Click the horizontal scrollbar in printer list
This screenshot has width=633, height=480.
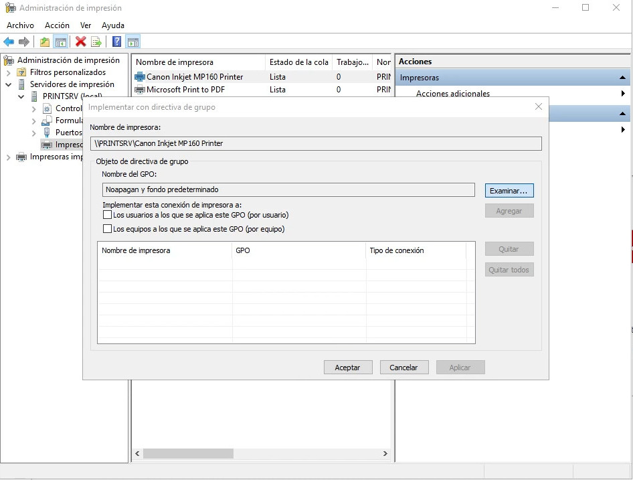187,453
